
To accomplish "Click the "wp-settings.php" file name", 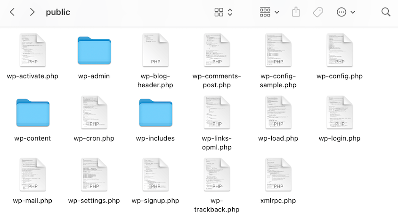I will pos(94,201).
